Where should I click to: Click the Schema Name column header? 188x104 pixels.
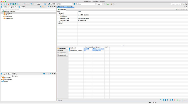pyautogui.click(x=76, y=47)
